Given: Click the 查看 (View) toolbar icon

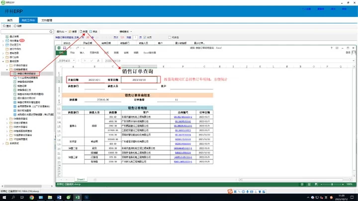Looking at the screenshot, I should (x=73, y=31).
